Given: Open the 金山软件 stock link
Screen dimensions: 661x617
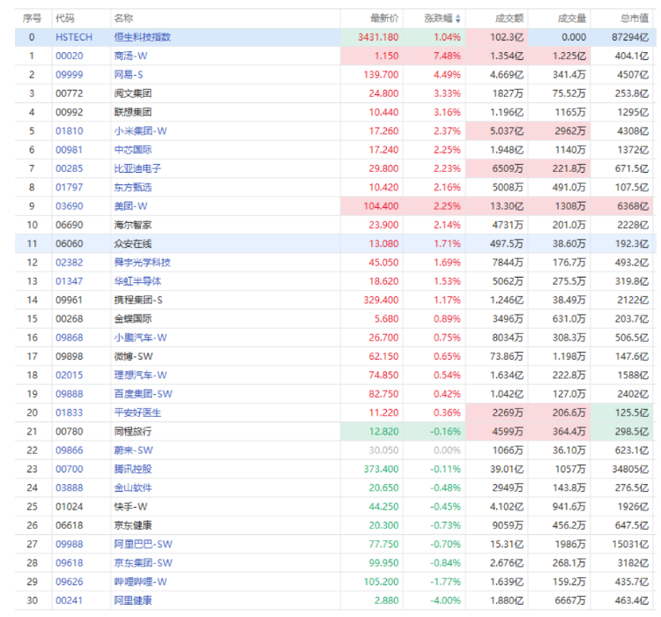Looking at the screenshot, I should pyautogui.click(x=133, y=488).
